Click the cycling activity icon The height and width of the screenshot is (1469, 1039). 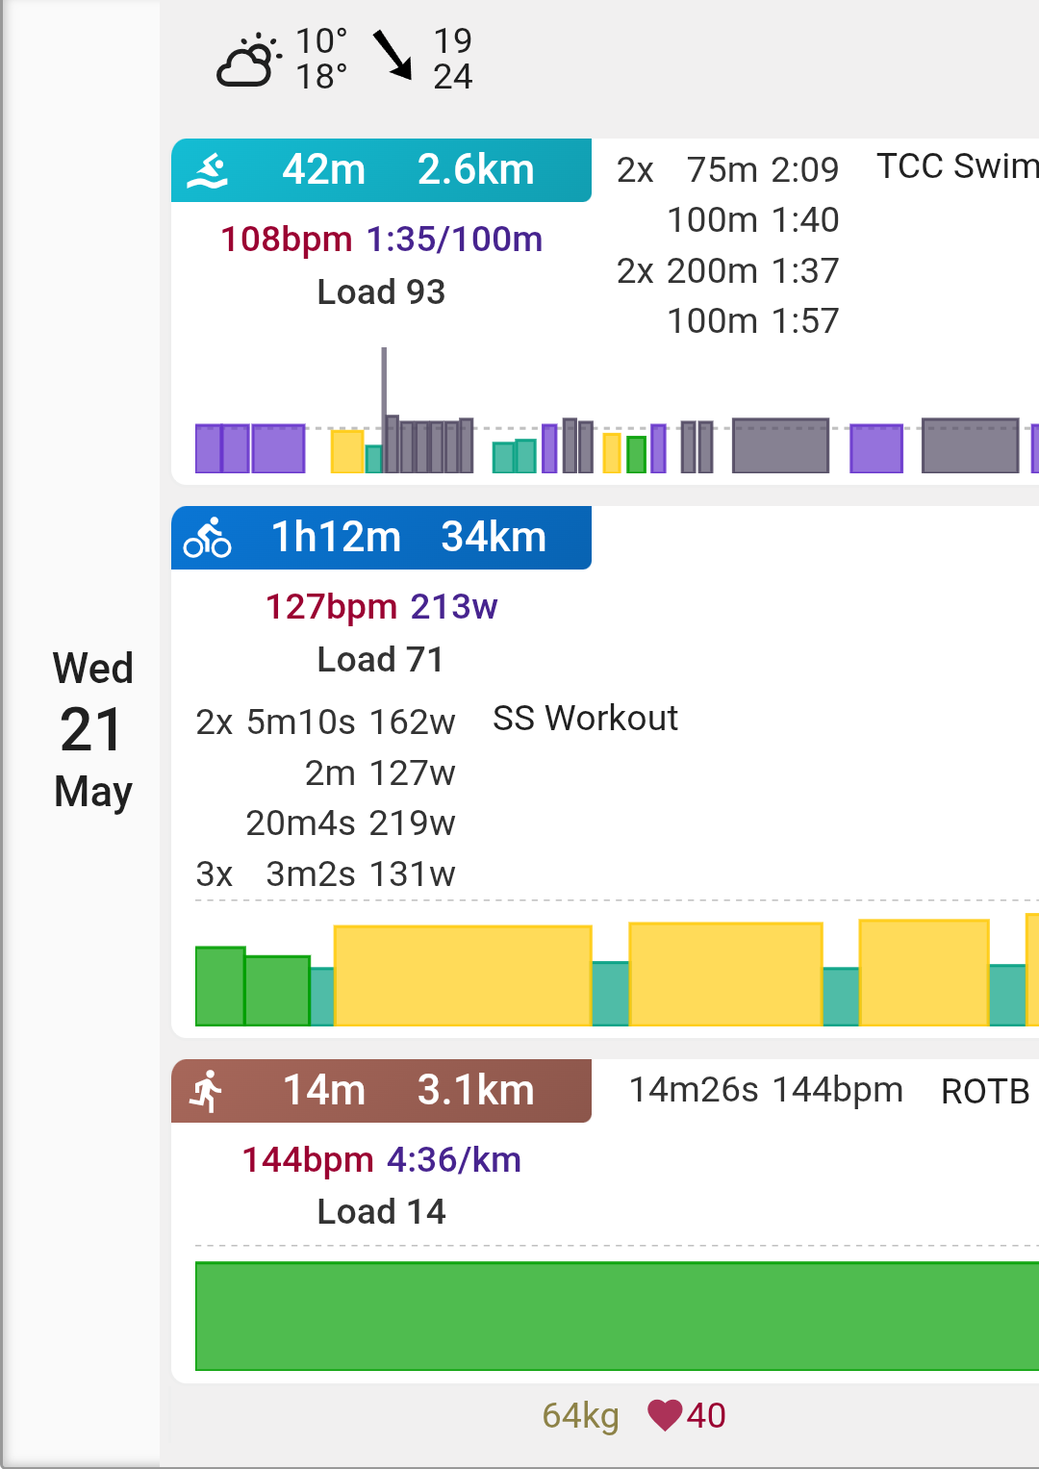pyautogui.click(x=207, y=538)
